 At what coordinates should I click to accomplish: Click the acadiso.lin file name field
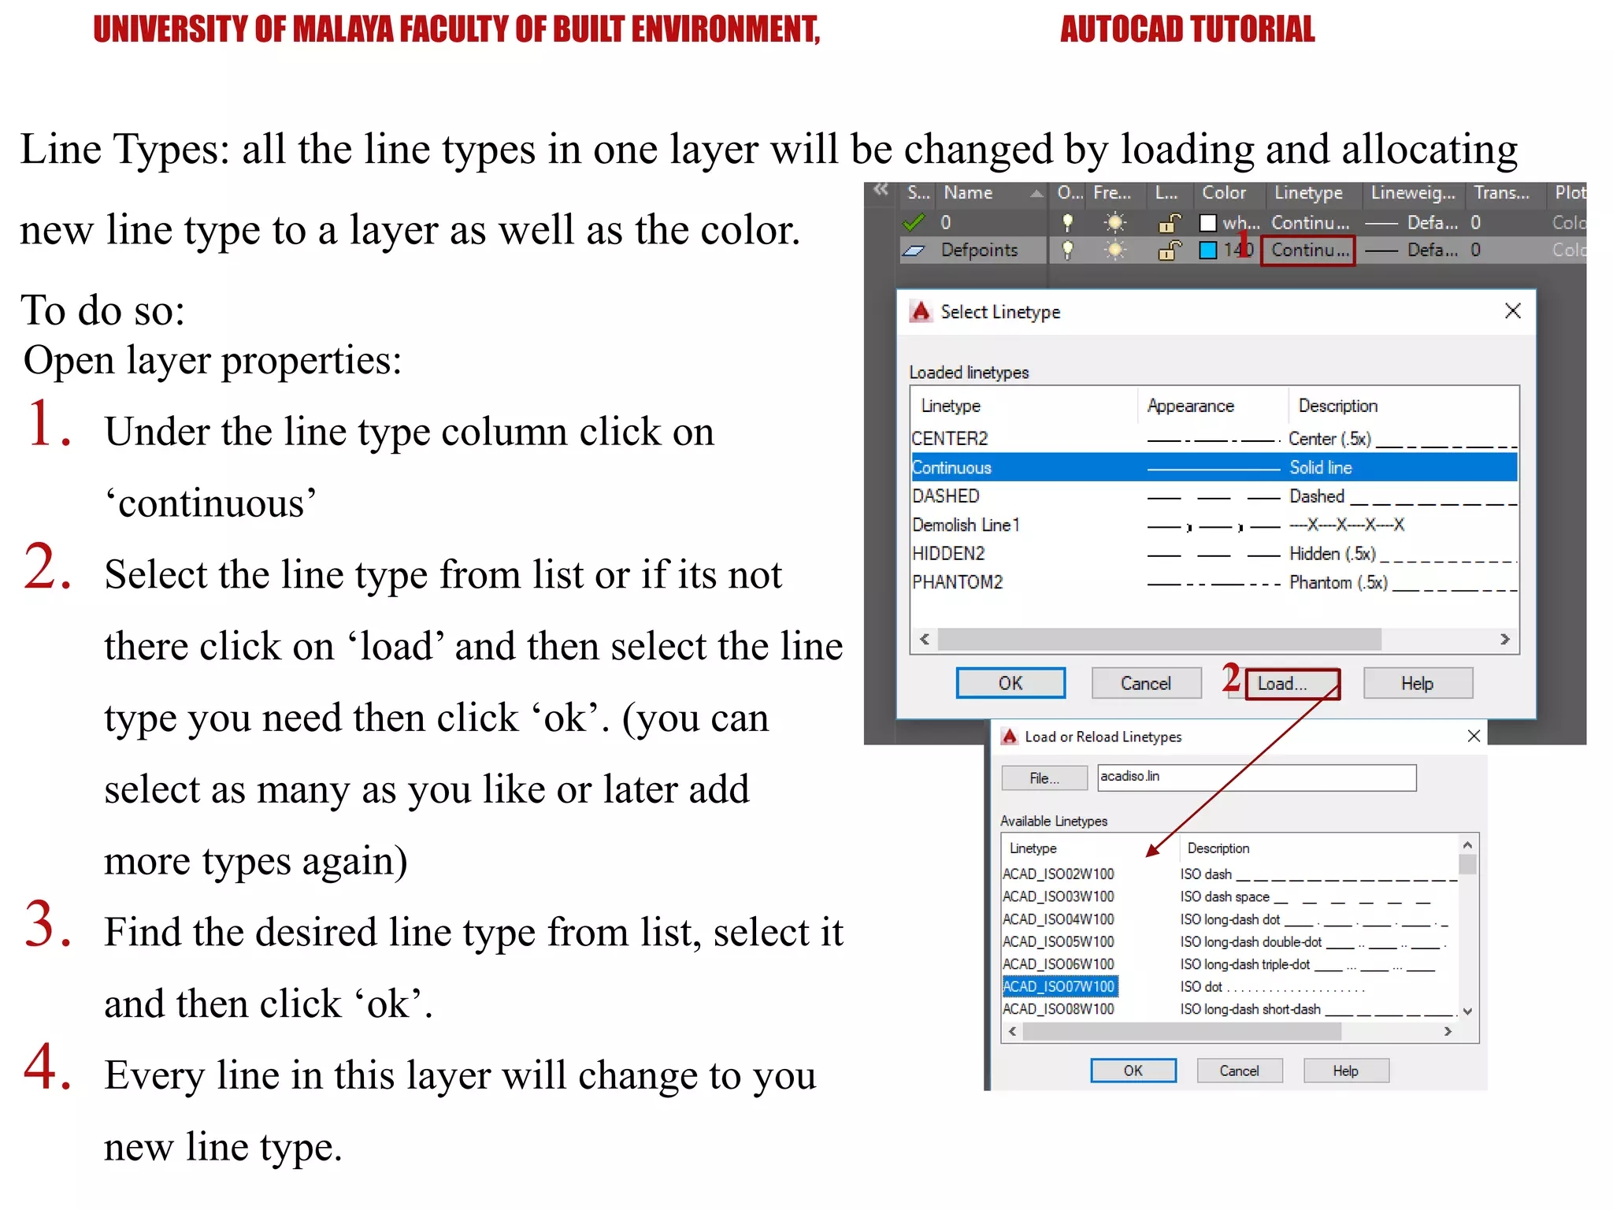tap(1257, 777)
